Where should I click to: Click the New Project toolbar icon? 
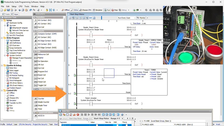point(2,10)
